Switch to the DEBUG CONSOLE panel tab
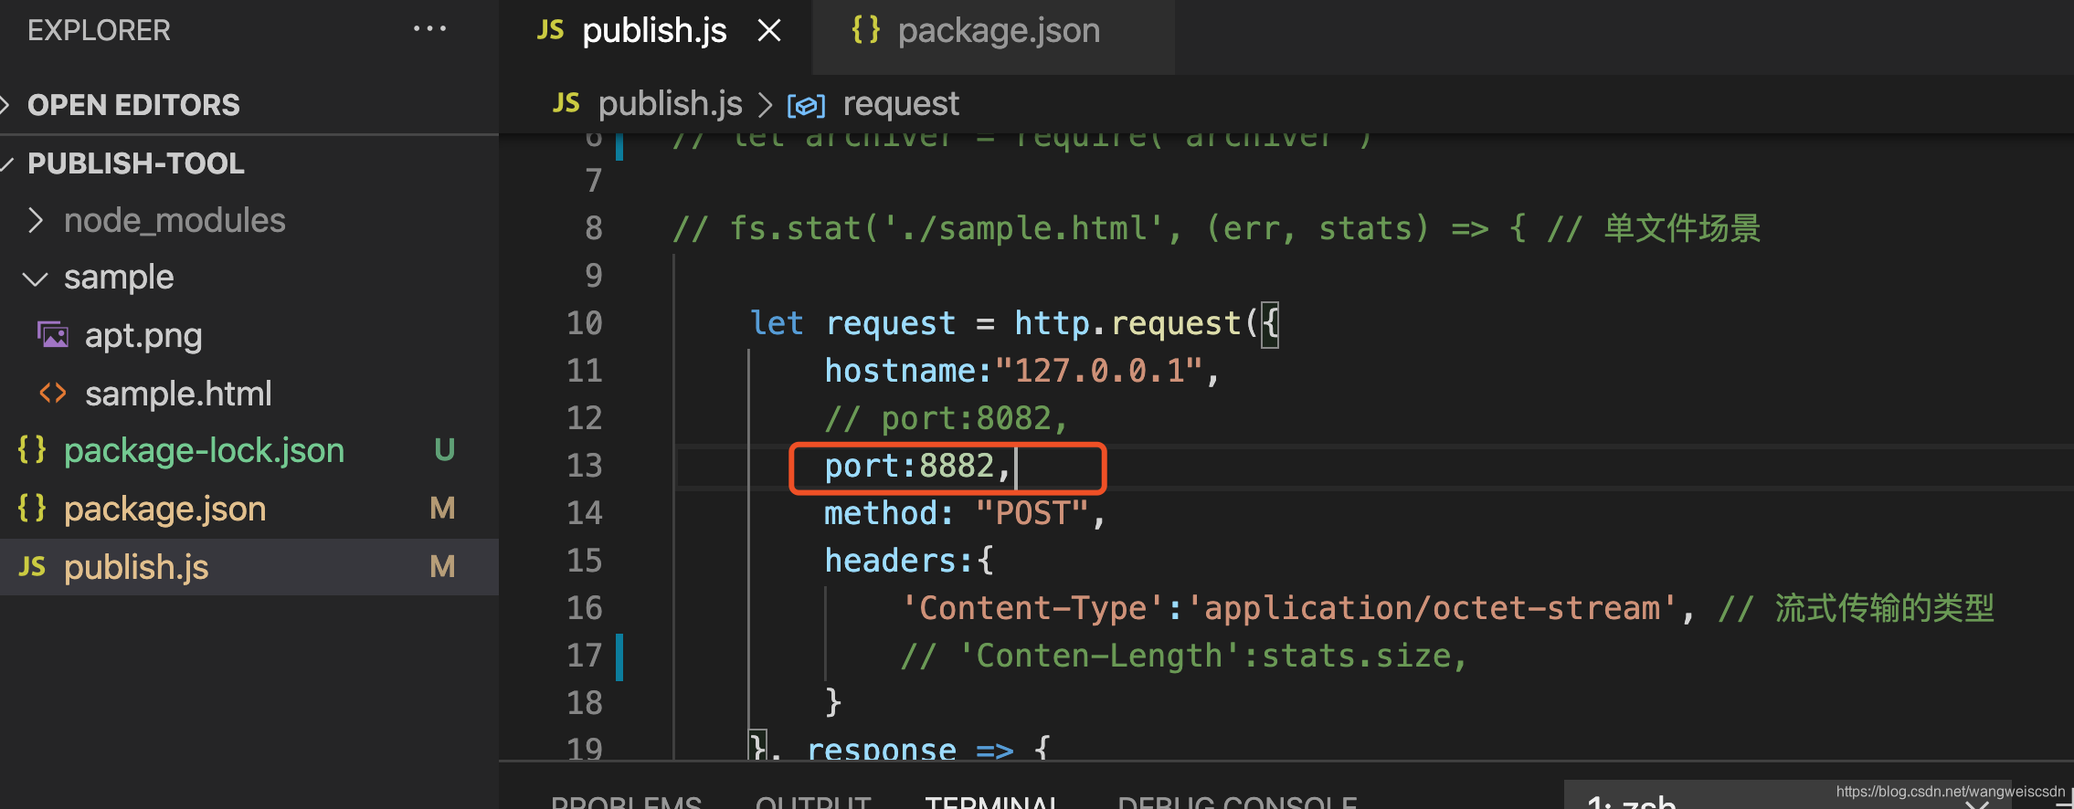The height and width of the screenshot is (809, 2074). point(1237,802)
